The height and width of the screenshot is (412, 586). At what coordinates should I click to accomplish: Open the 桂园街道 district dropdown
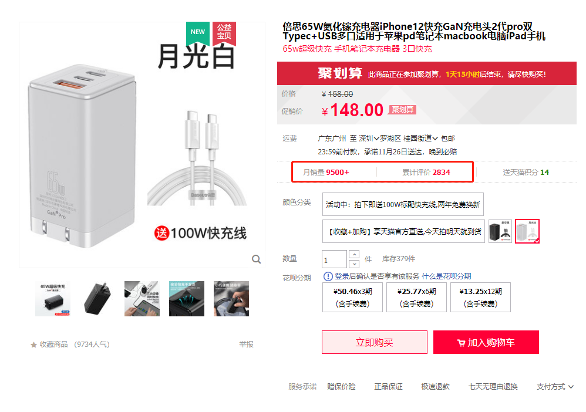[x=420, y=139]
